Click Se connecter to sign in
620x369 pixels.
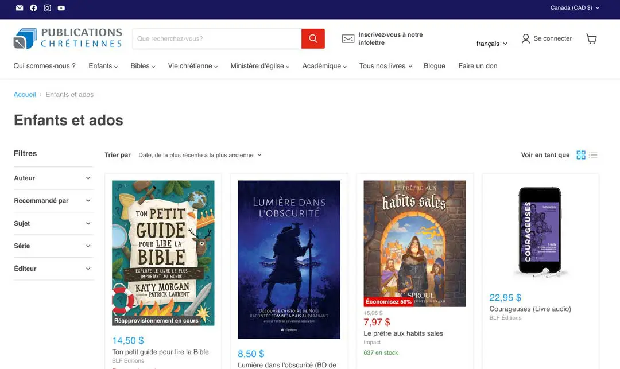552,38
